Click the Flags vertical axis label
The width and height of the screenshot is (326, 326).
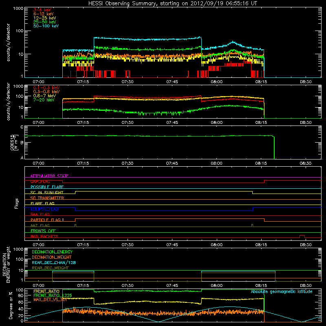click(x=17, y=203)
